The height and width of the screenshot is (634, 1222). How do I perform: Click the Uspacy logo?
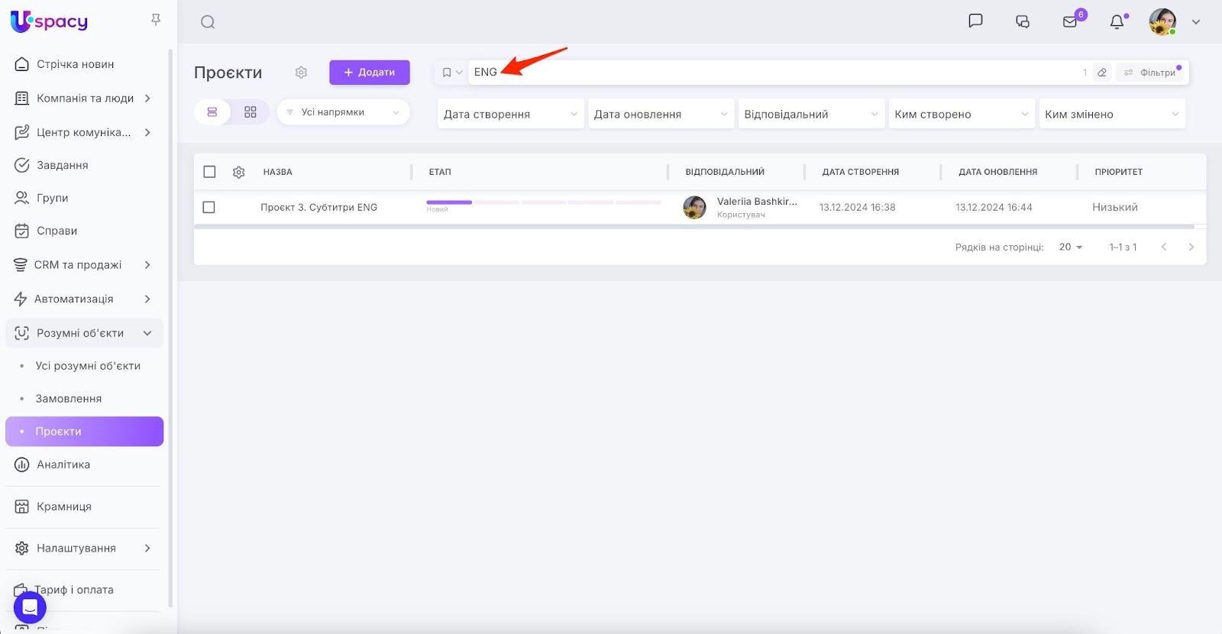[49, 21]
